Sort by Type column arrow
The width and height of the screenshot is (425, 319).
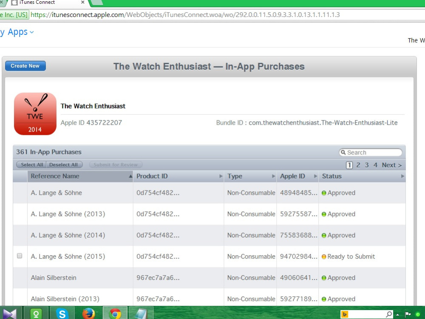pos(273,177)
